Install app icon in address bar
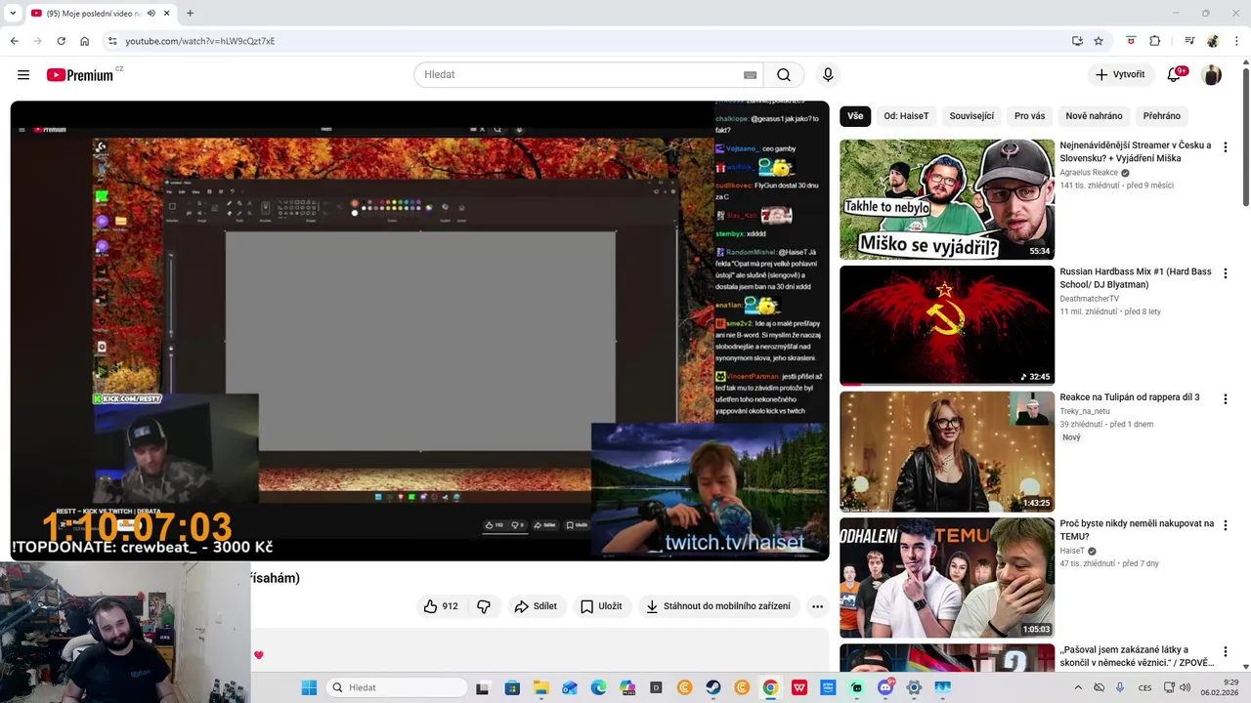Image resolution: width=1251 pixels, height=703 pixels. click(x=1077, y=41)
